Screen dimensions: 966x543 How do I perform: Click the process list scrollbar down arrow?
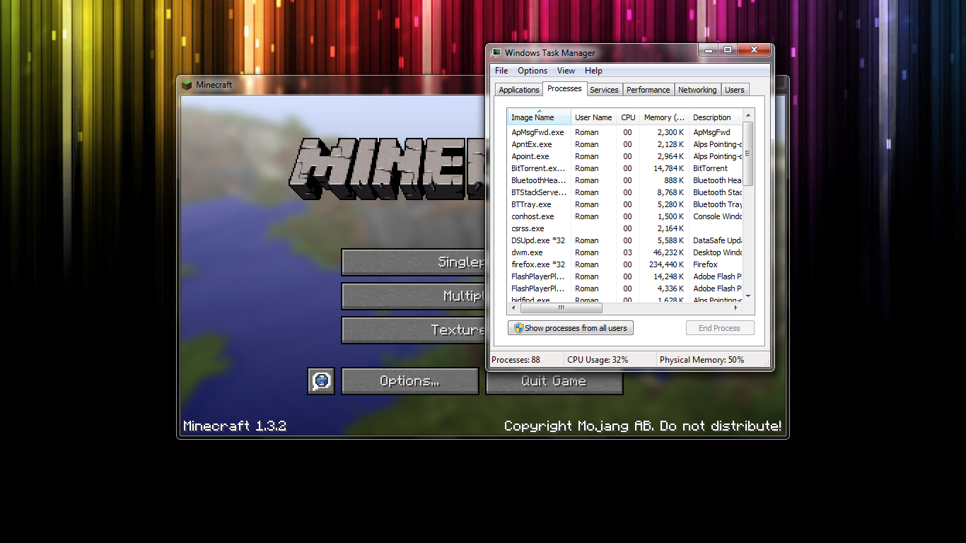(747, 298)
